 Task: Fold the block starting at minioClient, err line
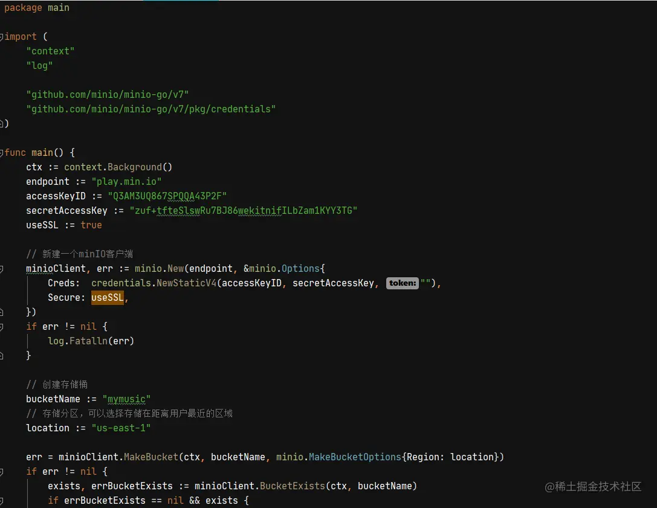tap(2, 269)
